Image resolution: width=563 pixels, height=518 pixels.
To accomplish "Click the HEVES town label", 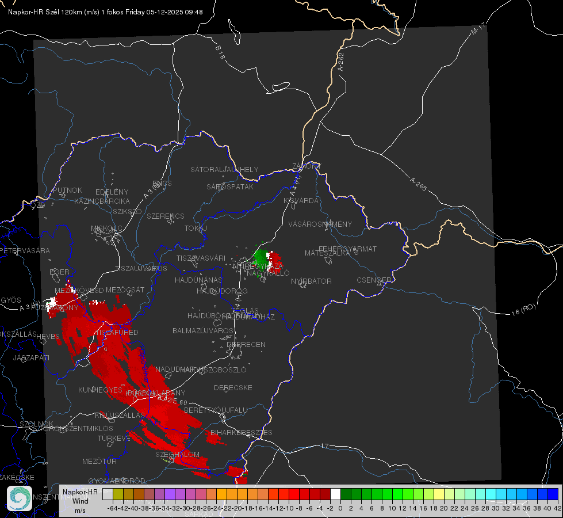I will (48, 337).
